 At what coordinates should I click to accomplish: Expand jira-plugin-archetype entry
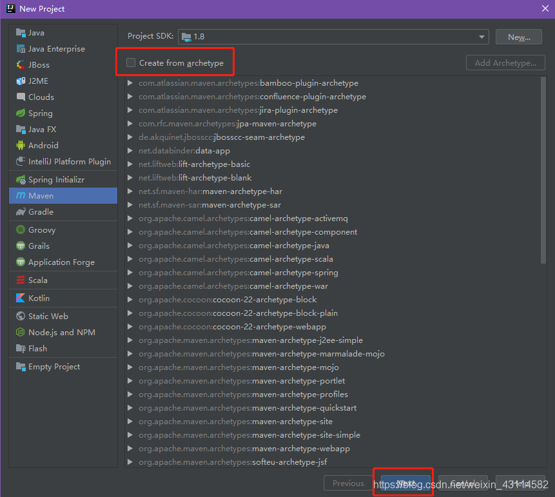[x=130, y=110]
